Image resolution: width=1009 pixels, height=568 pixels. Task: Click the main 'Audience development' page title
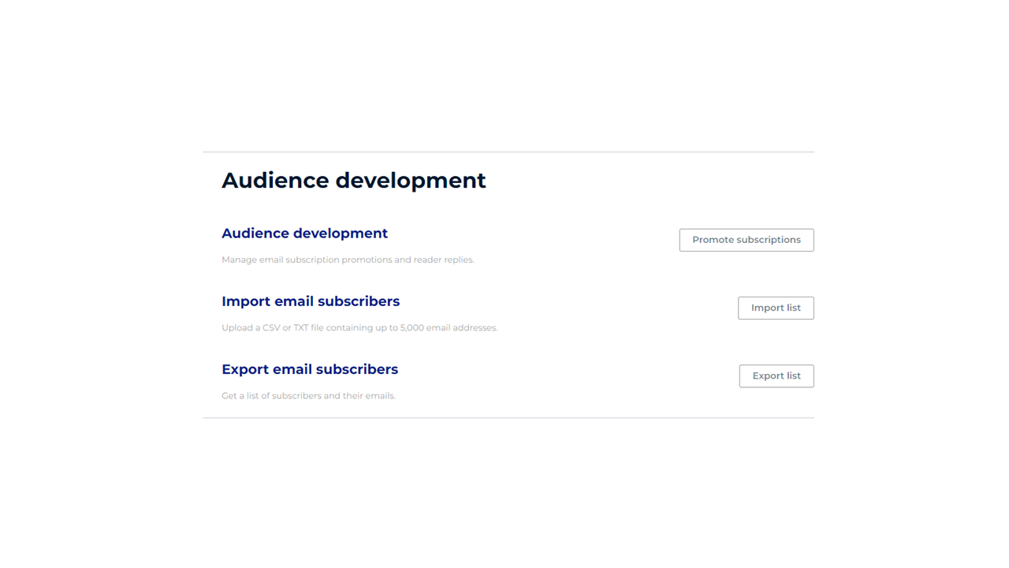pyautogui.click(x=354, y=181)
